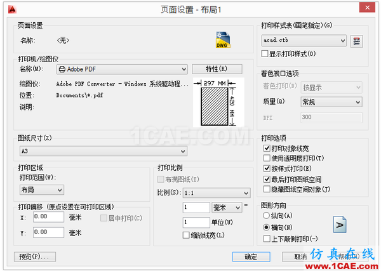The width and height of the screenshot is (381, 271).
Task: Click the 确定 button
Action: tap(251, 256)
